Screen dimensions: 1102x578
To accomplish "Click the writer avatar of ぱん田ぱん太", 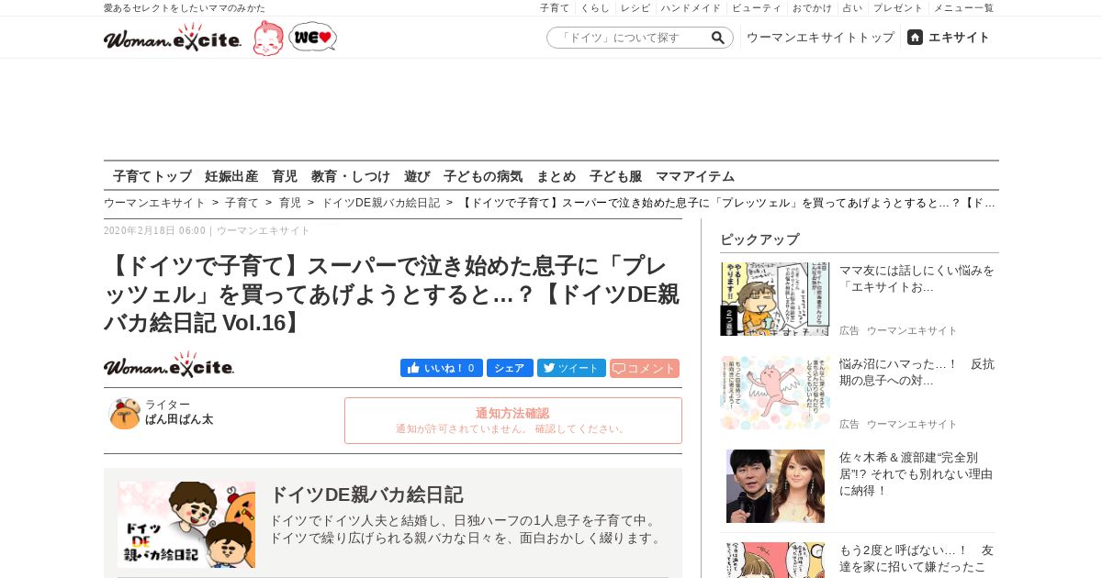I will coord(124,414).
